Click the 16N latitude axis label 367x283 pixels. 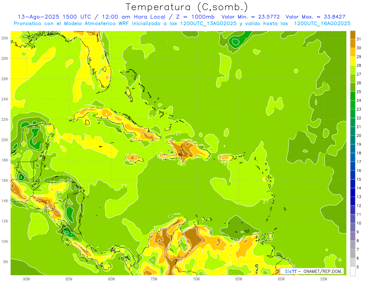[5, 180]
